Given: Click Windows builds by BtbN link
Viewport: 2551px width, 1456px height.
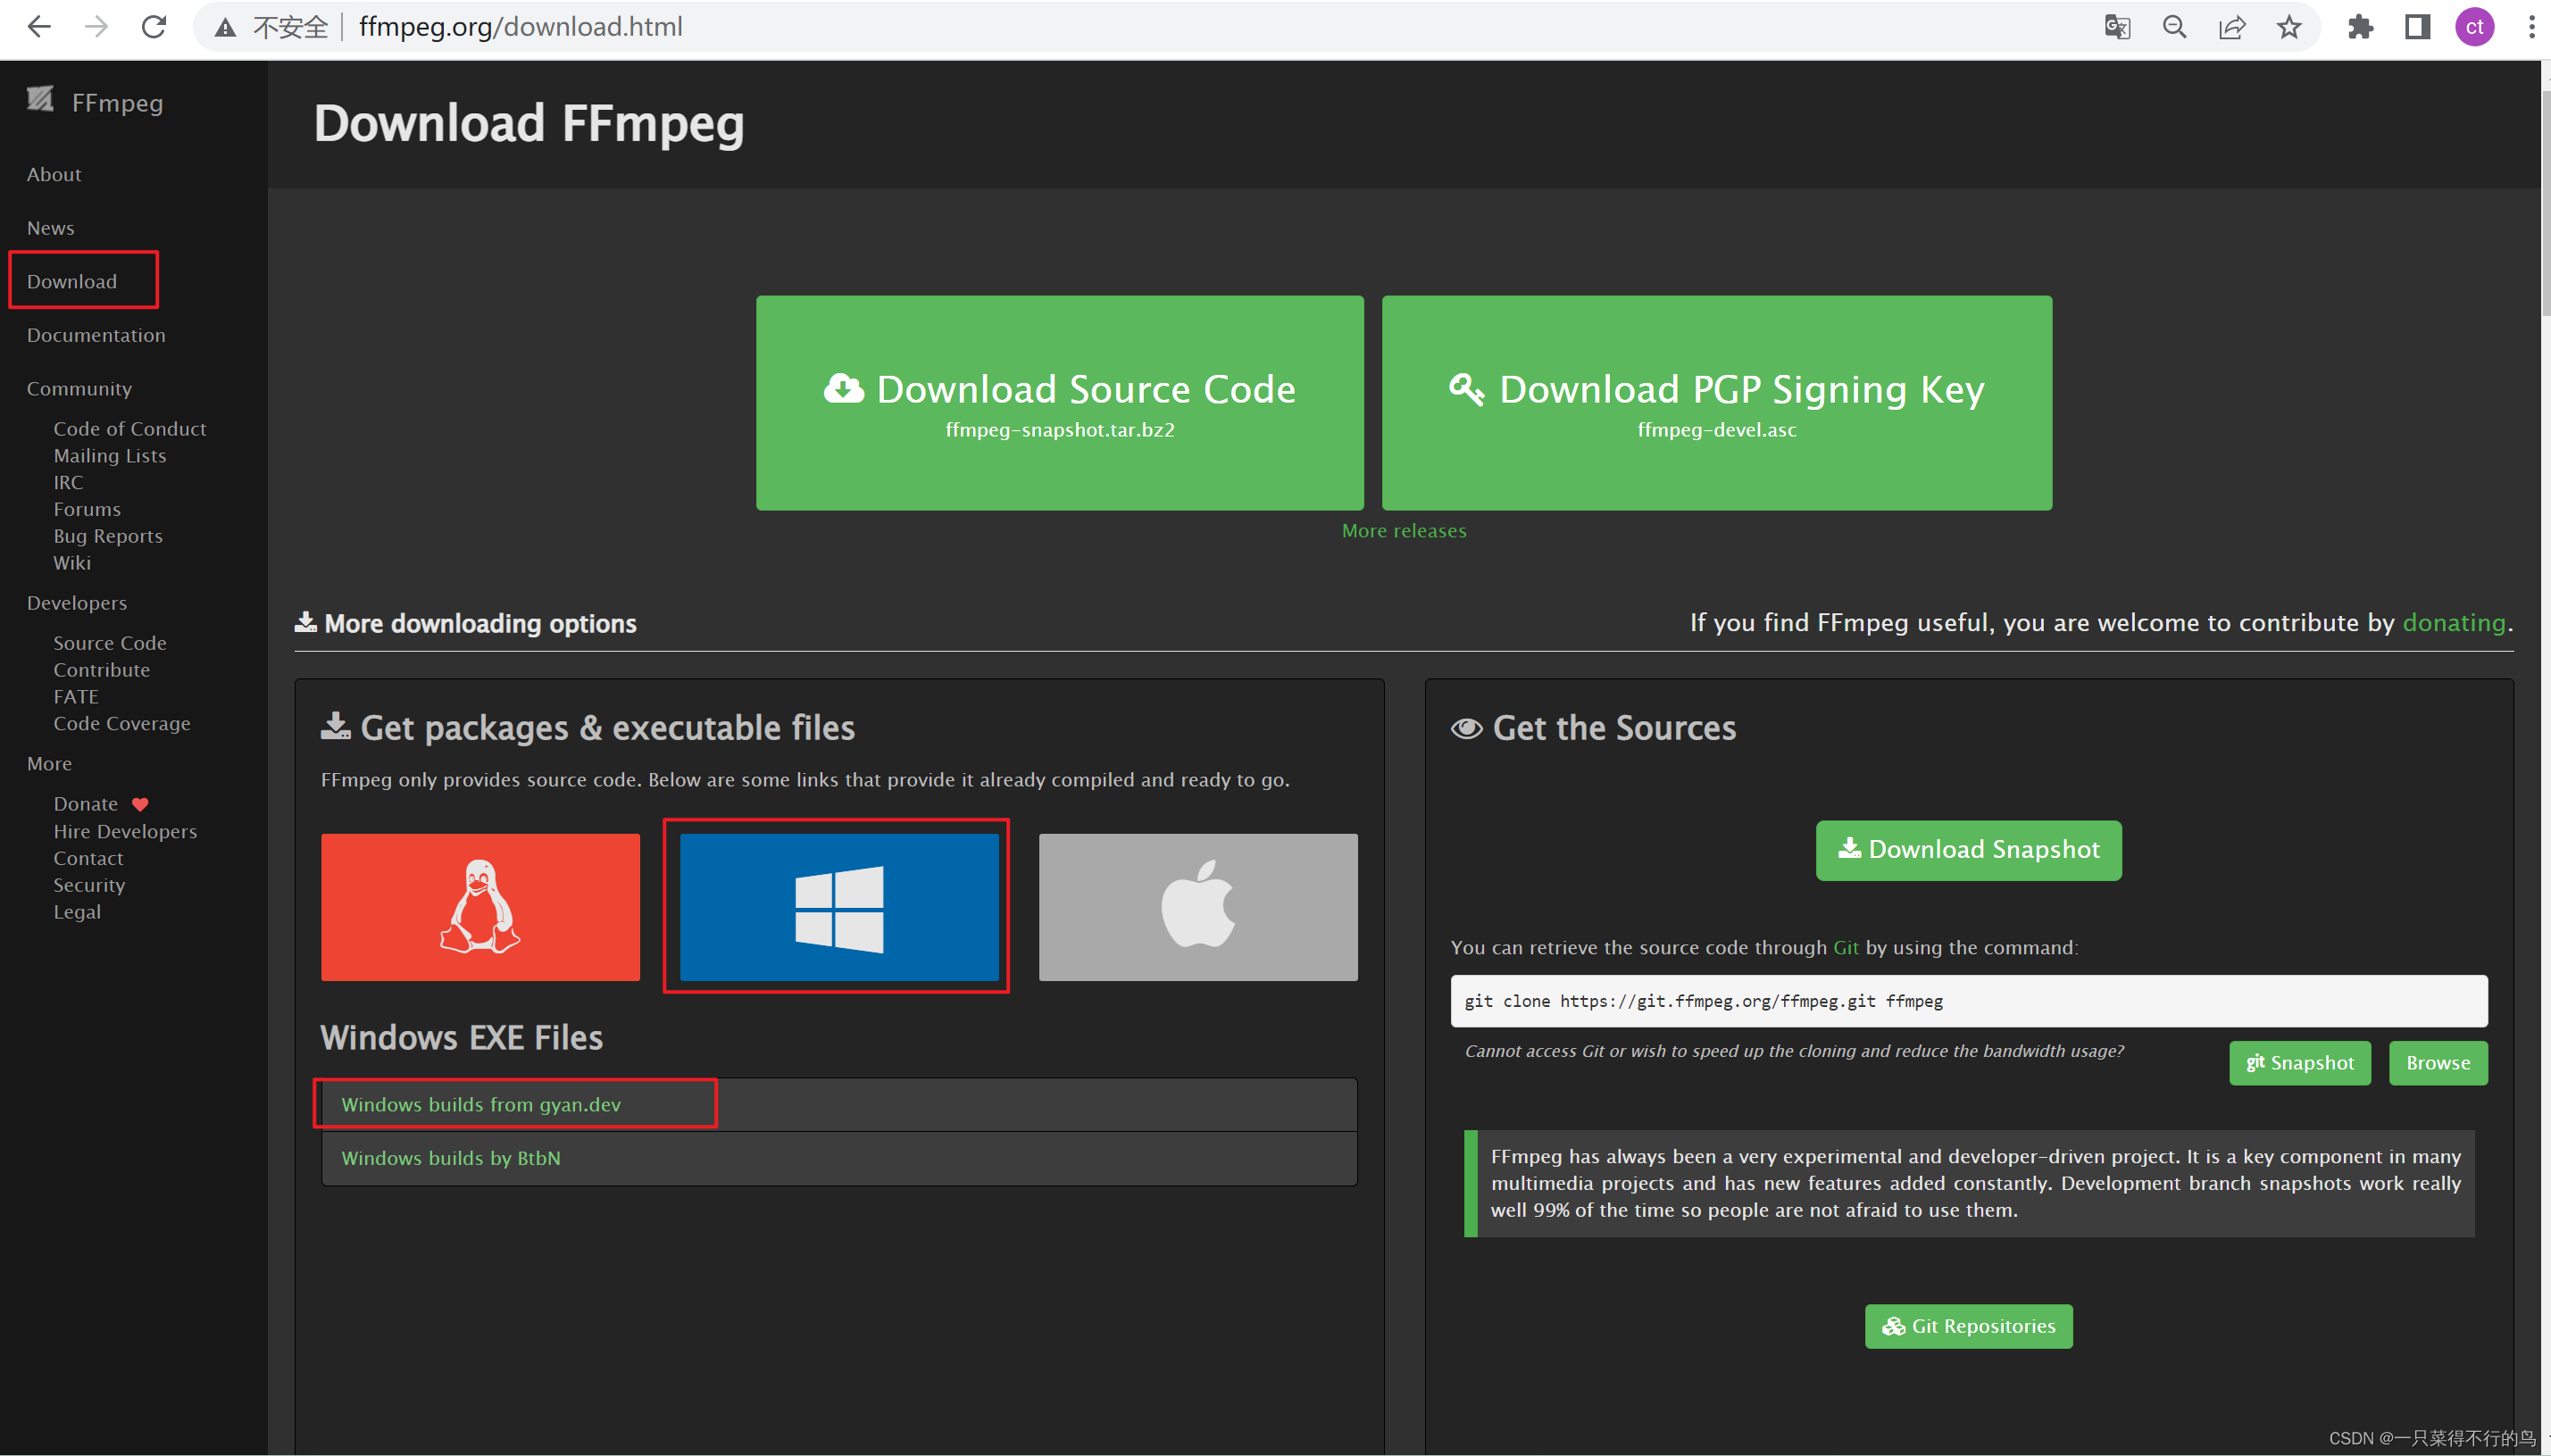Looking at the screenshot, I should click(451, 1158).
